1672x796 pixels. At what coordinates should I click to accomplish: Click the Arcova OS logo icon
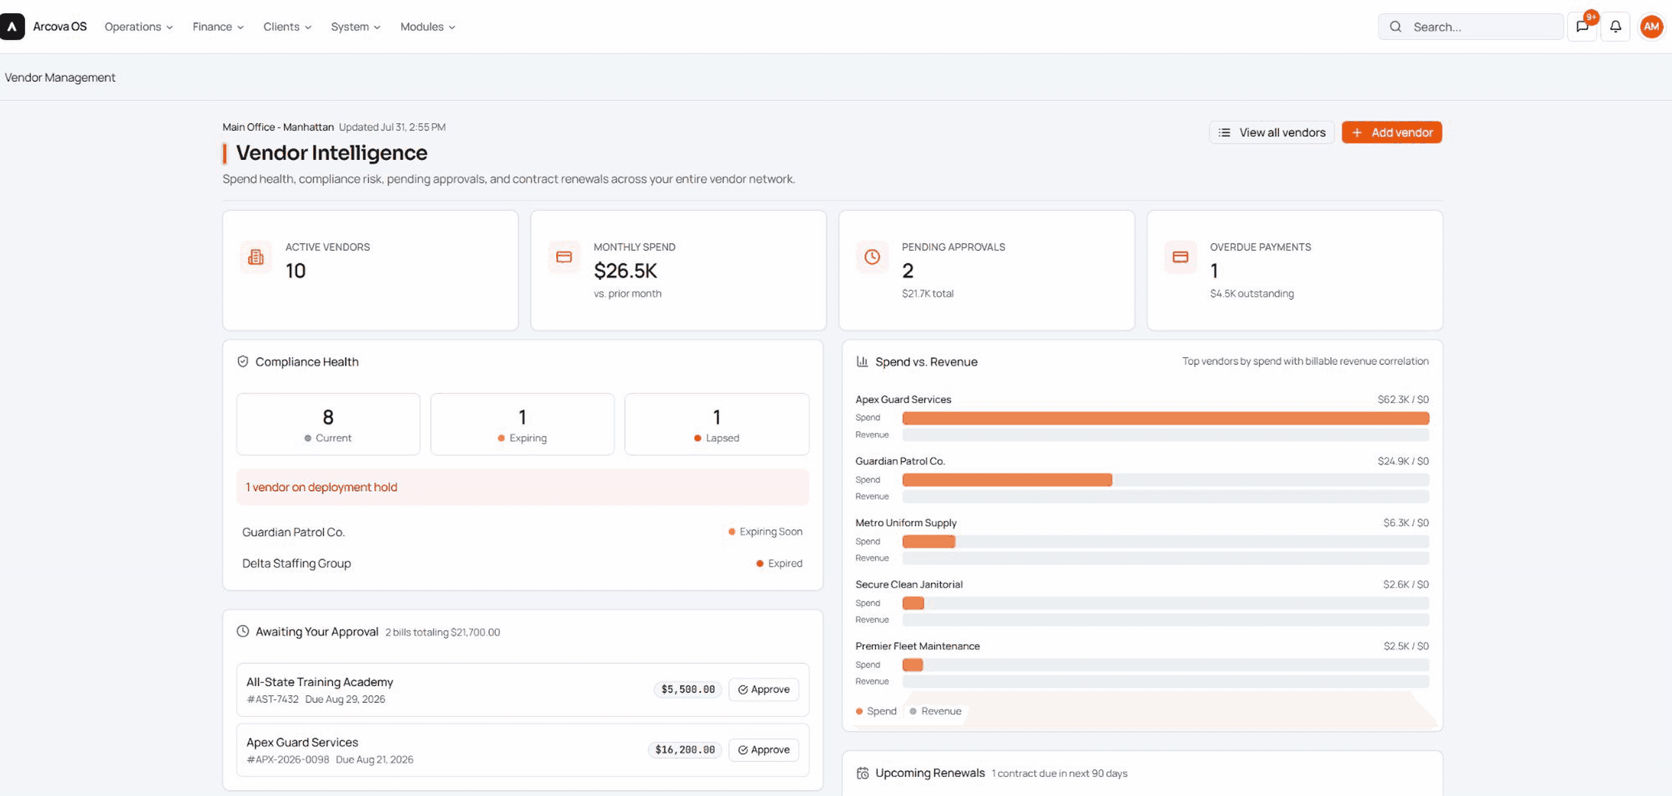[x=12, y=26]
